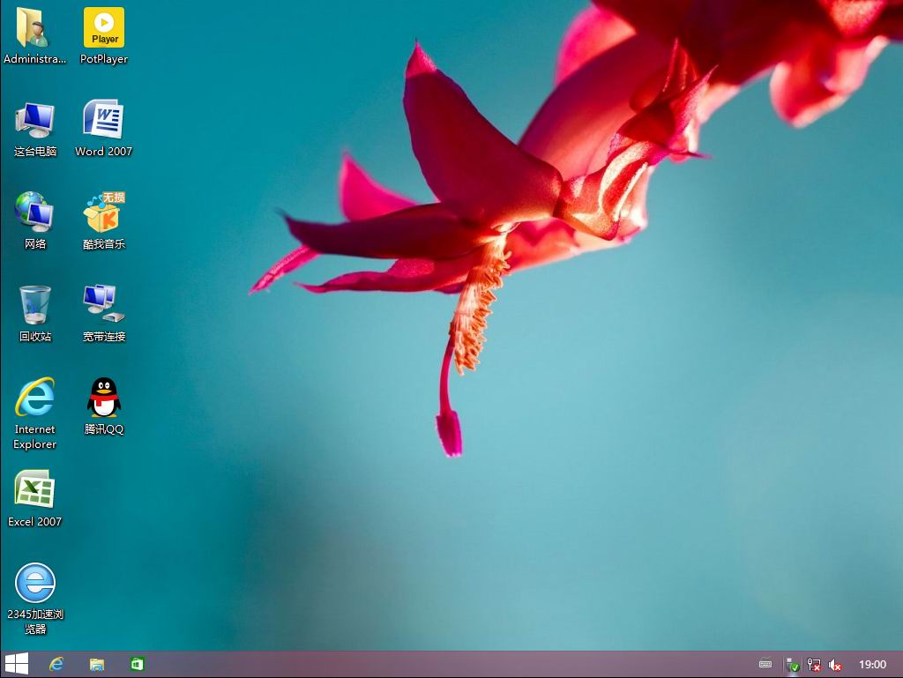This screenshot has height=678, width=903.
Task: Open File Explorer from the taskbar
Action: [97, 665]
